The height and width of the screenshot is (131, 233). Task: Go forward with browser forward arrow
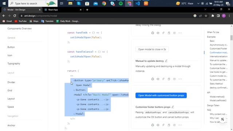(x=9, y=16)
